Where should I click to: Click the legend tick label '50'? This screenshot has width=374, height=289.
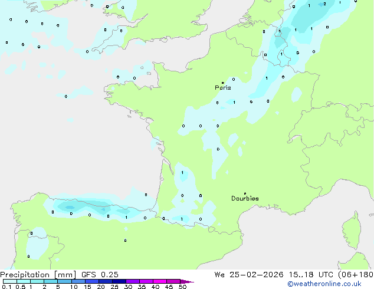click(x=182, y=287)
